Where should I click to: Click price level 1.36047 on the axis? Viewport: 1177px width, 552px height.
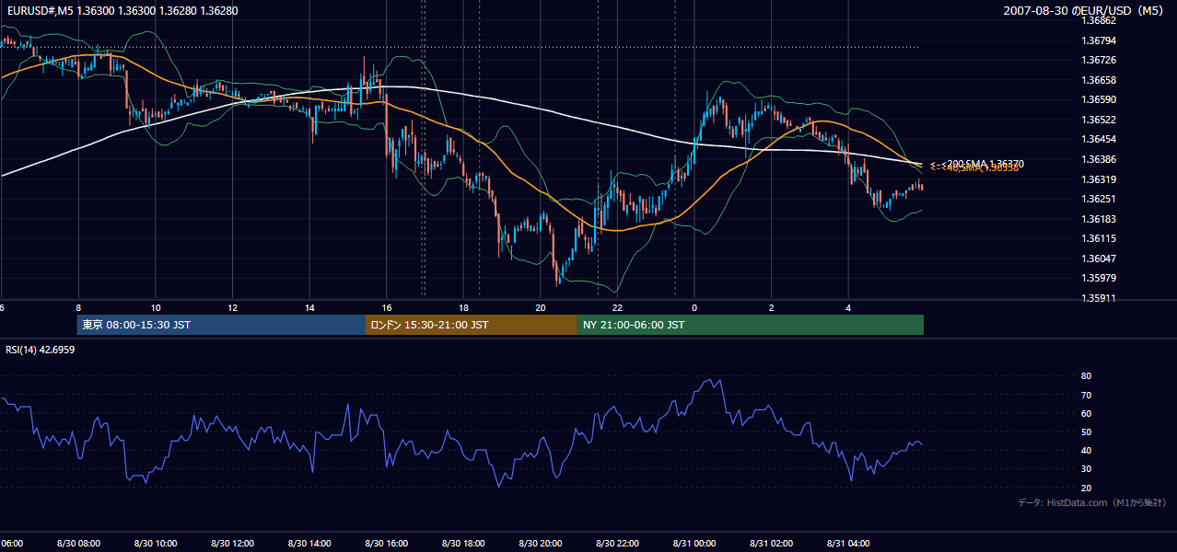[1098, 259]
